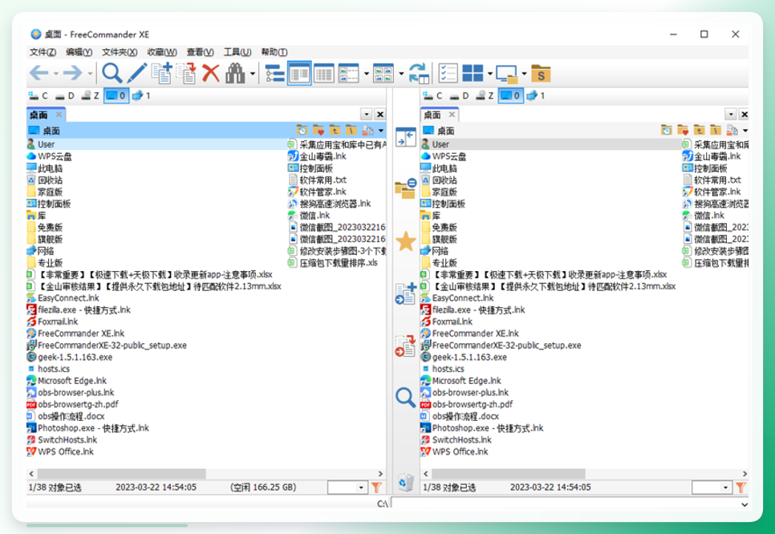Click the command line input field
775x534 pixels.
click(x=565, y=504)
